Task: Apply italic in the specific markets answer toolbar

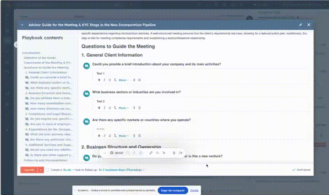Action: 104,135
